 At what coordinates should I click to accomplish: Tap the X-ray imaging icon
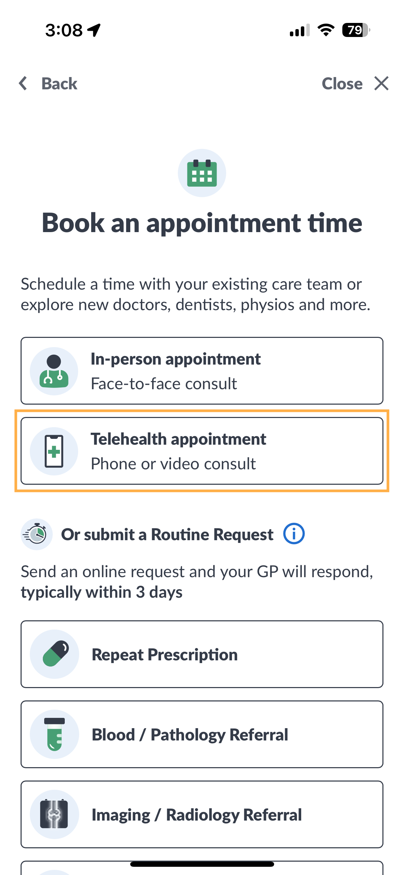[x=54, y=814]
